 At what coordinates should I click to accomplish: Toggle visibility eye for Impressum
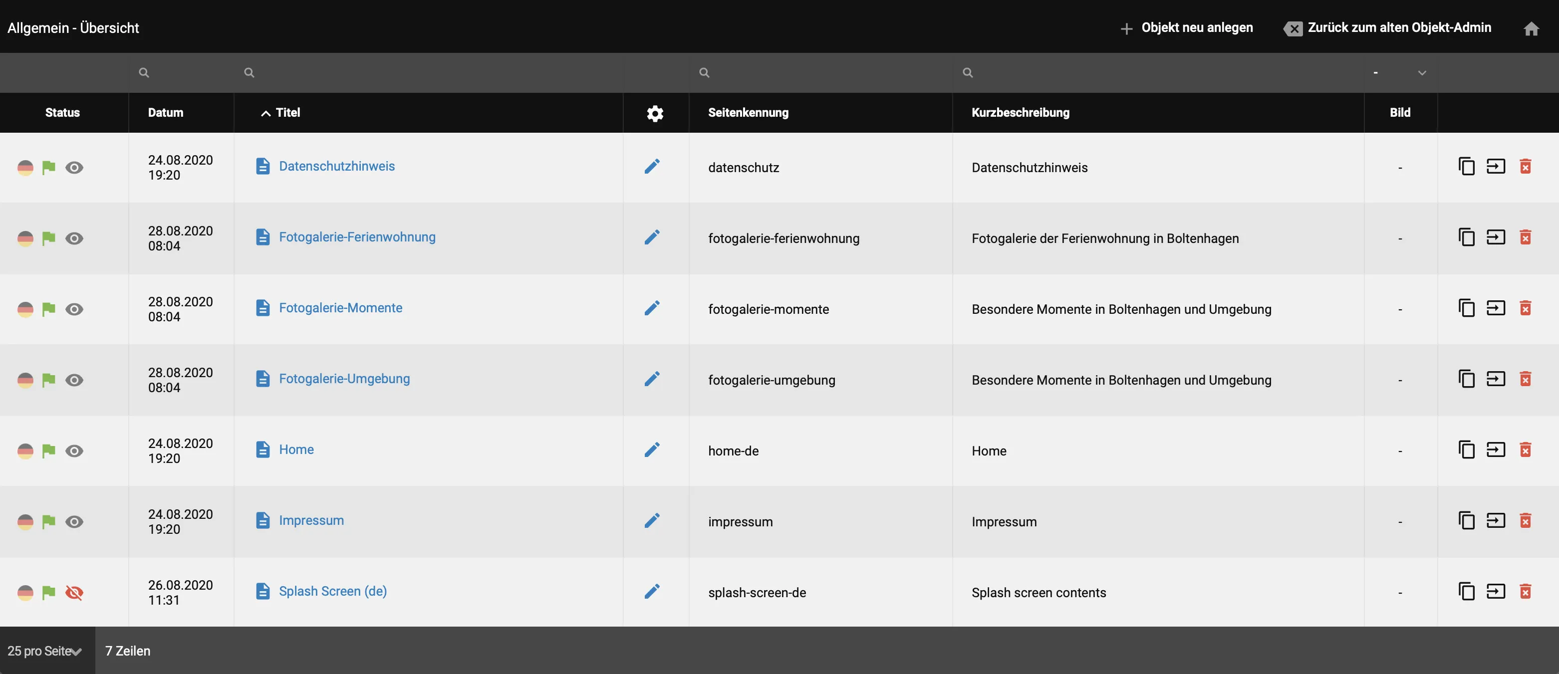(74, 521)
